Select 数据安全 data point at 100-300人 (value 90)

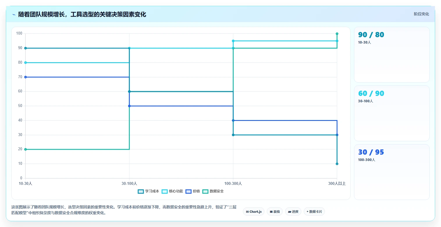(x=233, y=48)
